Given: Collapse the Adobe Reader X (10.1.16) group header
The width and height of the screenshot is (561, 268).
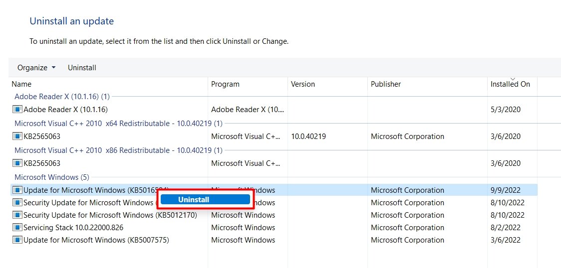Looking at the screenshot, I should (x=62, y=96).
